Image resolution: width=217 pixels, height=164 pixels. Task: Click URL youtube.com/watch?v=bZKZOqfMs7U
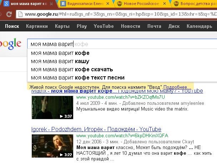point(121,97)
